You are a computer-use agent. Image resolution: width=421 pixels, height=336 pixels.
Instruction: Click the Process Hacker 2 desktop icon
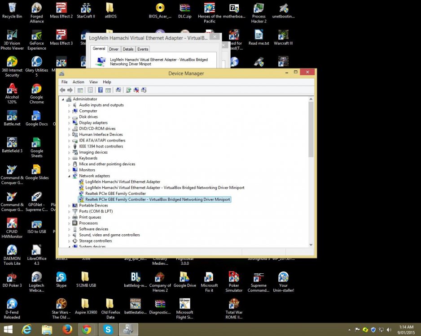(259, 13)
